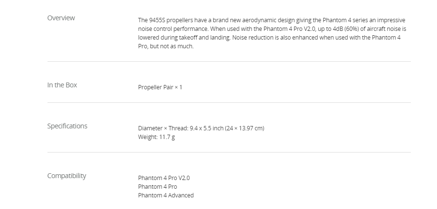Select the Phantom 4 Advanced entry
Screen dimensions: 437x209
(166, 195)
